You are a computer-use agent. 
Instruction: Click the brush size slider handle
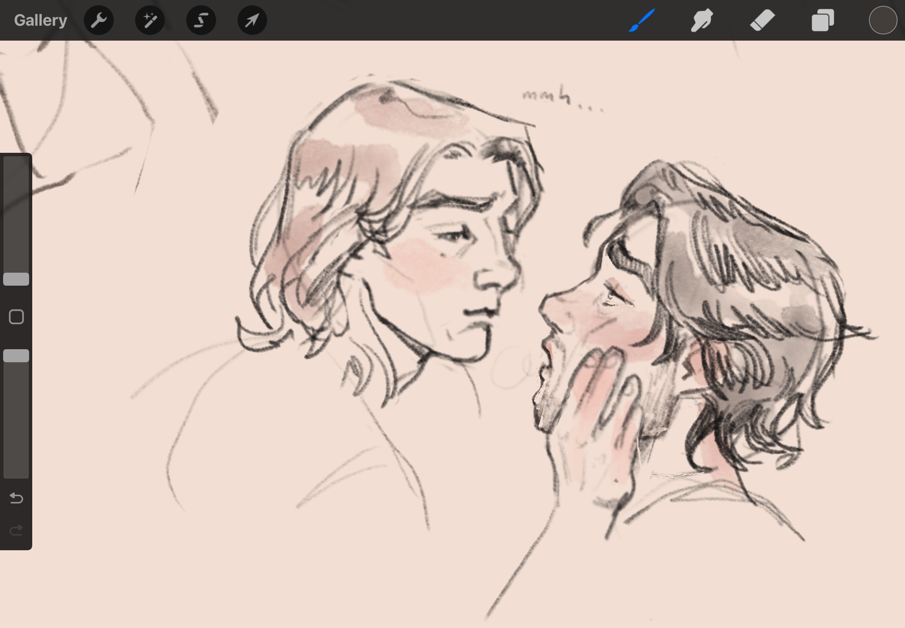coord(16,279)
